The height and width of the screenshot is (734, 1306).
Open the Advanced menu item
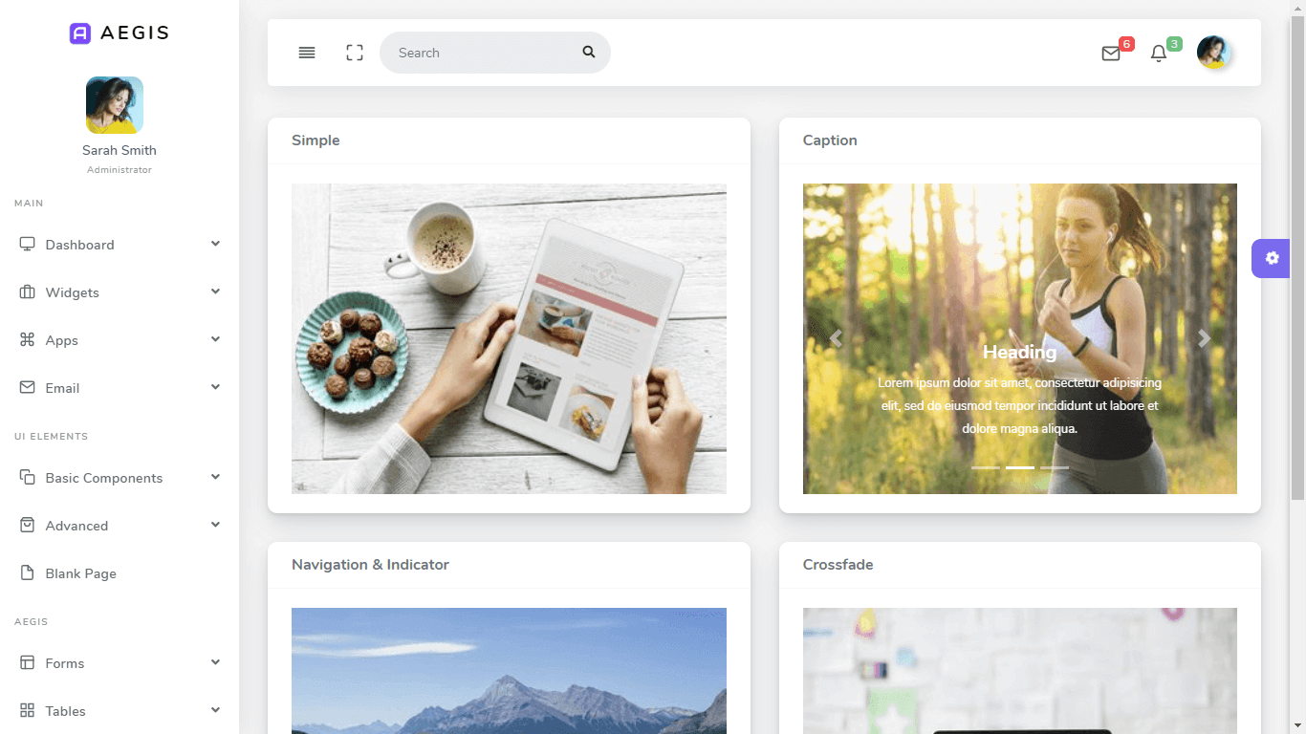click(x=120, y=526)
